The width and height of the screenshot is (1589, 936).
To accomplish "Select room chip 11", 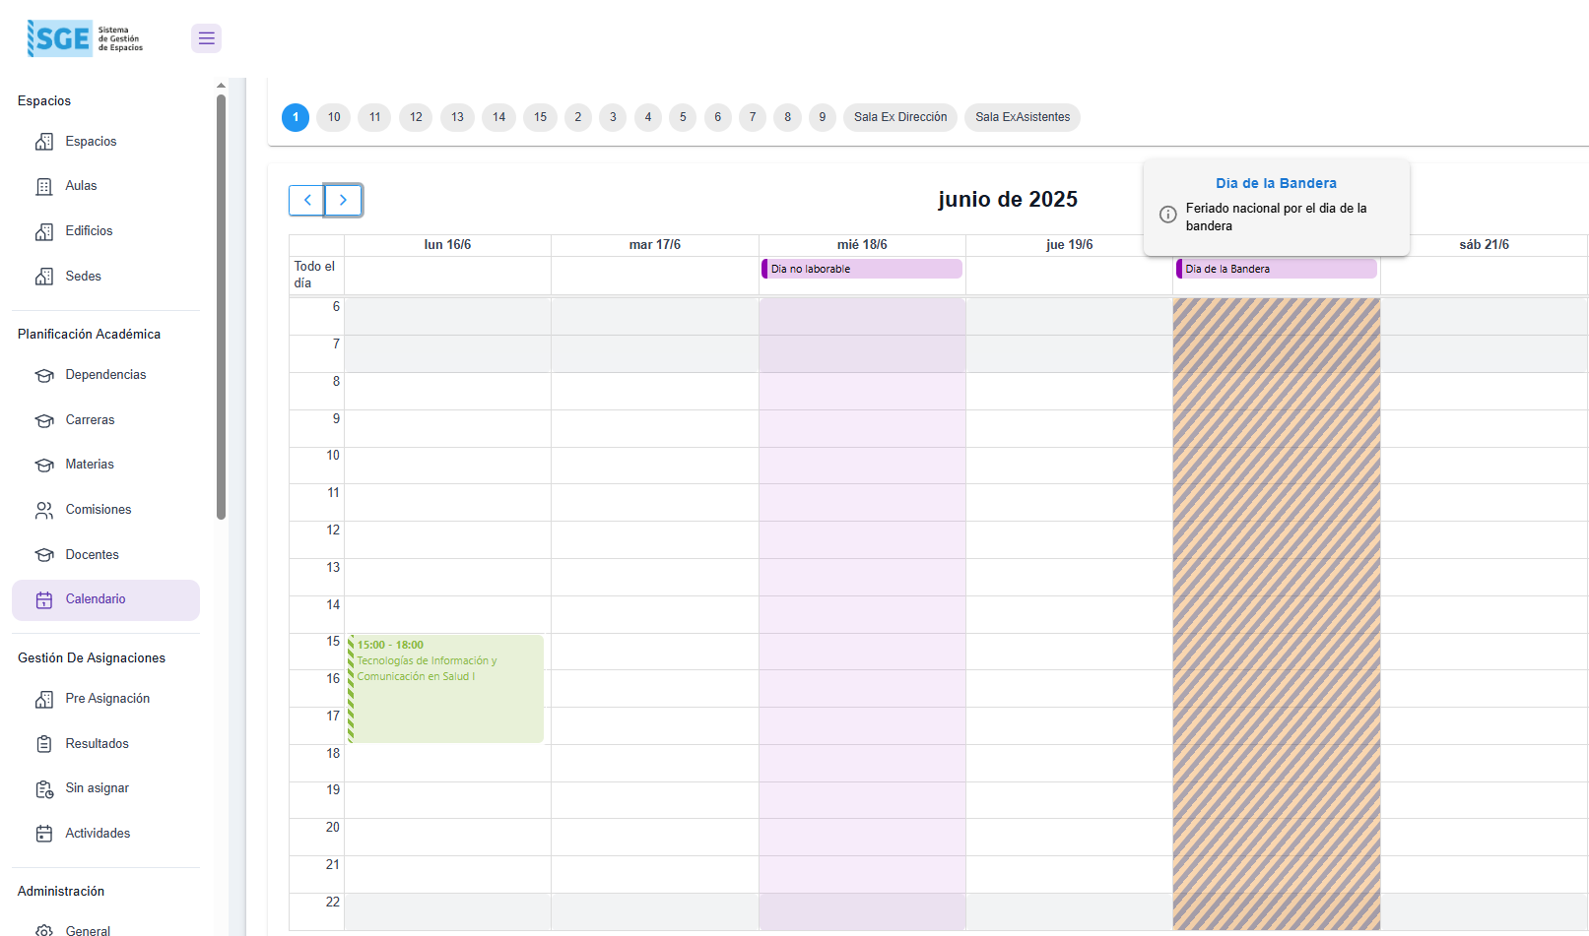I will [x=374, y=117].
